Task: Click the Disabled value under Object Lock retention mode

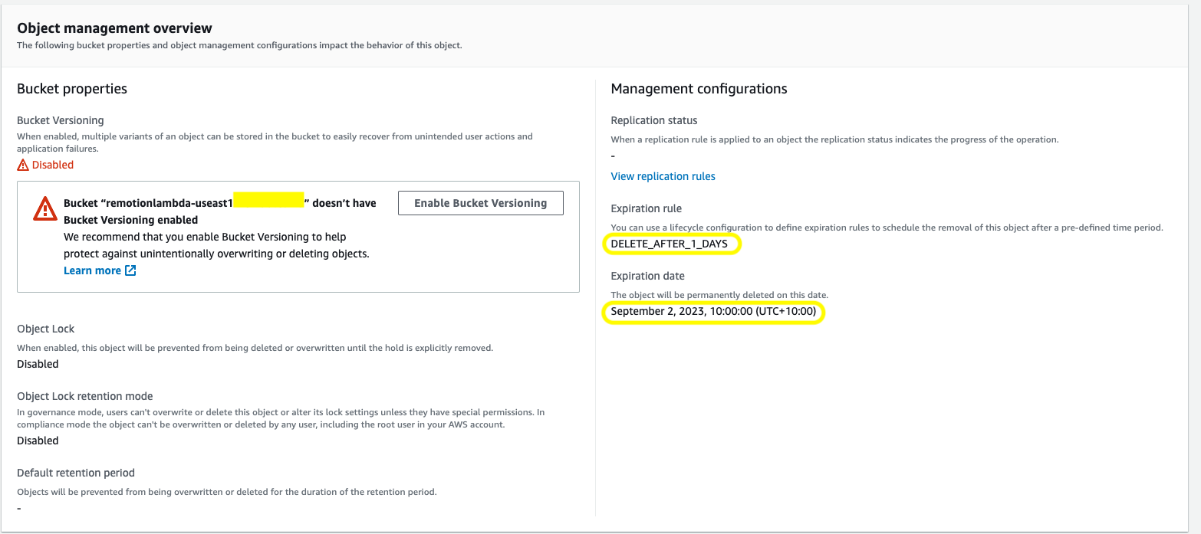Action: click(38, 441)
